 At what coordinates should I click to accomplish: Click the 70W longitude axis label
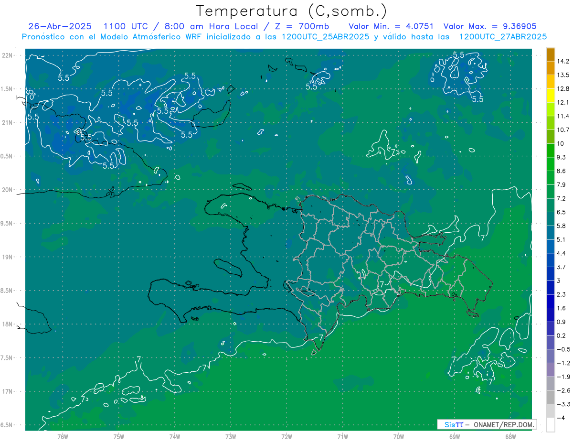[x=399, y=436]
